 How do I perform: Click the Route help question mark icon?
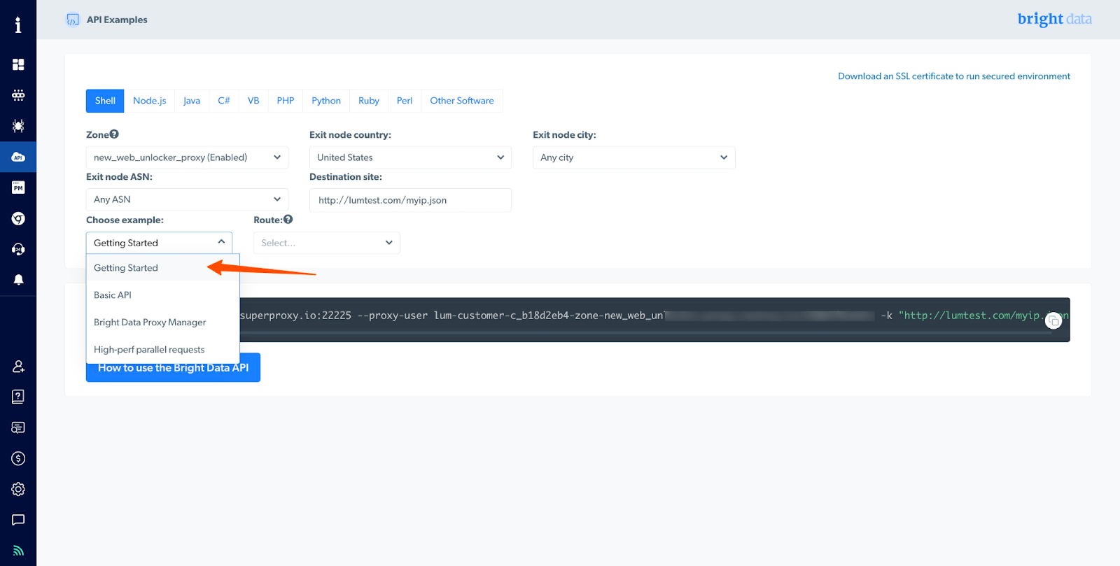coord(288,220)
